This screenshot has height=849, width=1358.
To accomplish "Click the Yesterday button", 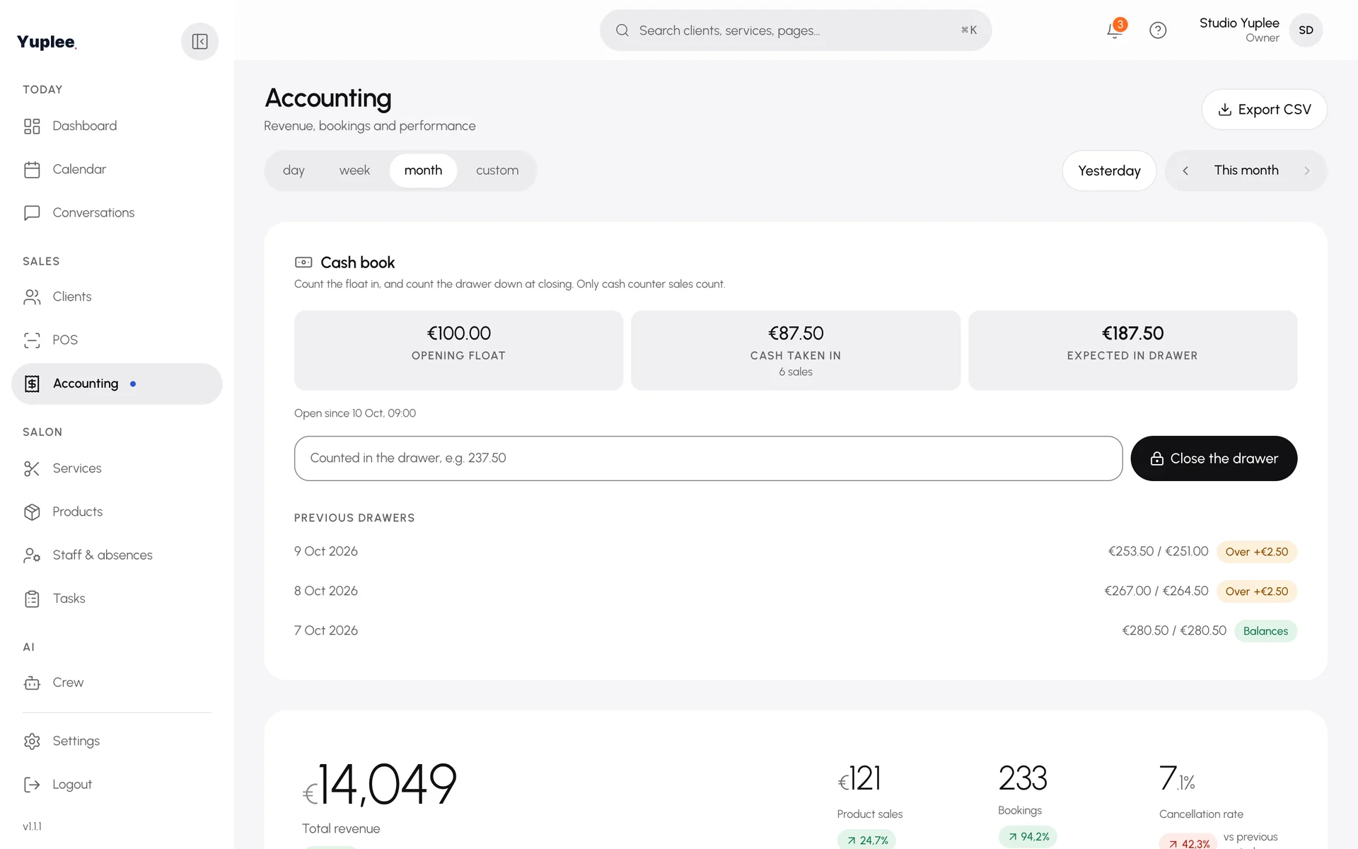I will coord(1109,171).
